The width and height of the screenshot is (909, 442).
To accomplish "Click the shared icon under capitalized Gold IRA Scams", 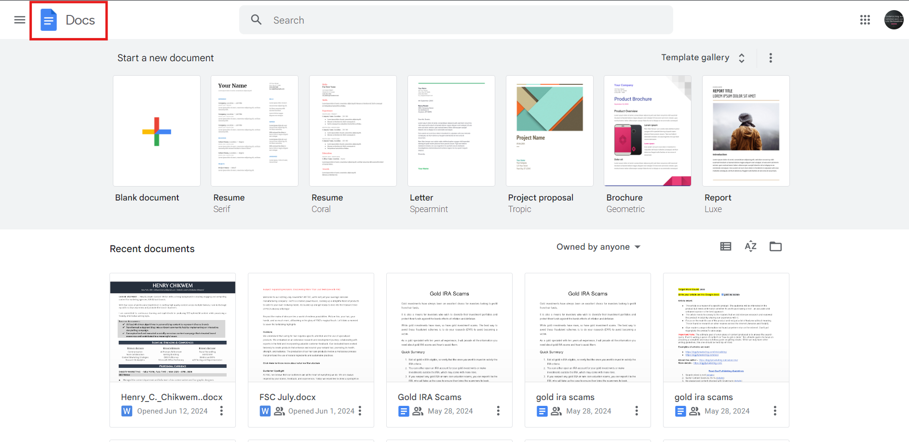I will click(418, 411).
